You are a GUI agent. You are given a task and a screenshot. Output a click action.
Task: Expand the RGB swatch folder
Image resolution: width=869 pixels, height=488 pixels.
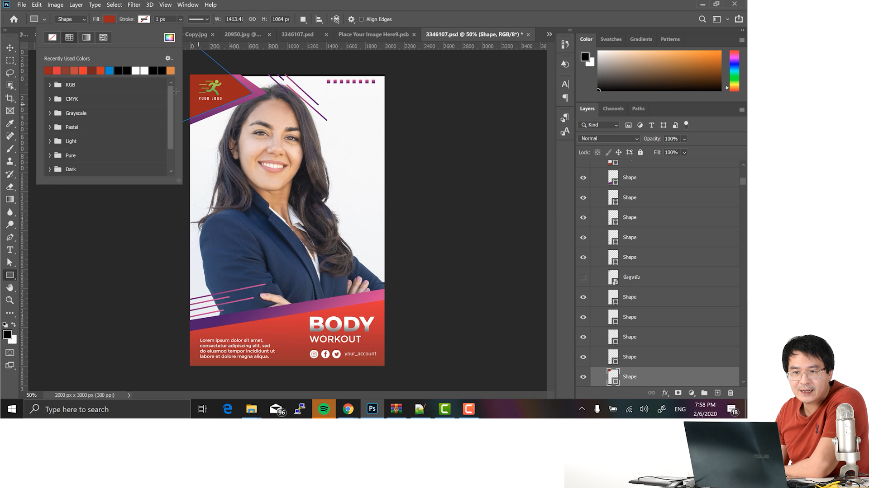click(50, 85)
